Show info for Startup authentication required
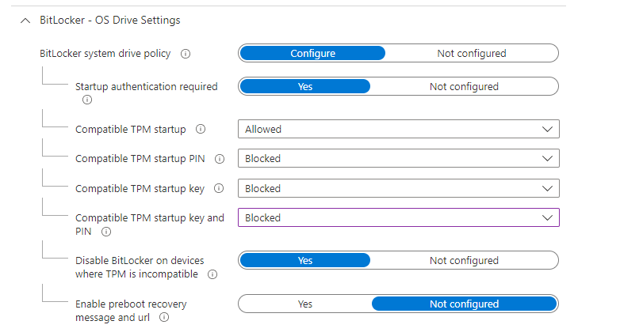620x336 pixels. 87,100
